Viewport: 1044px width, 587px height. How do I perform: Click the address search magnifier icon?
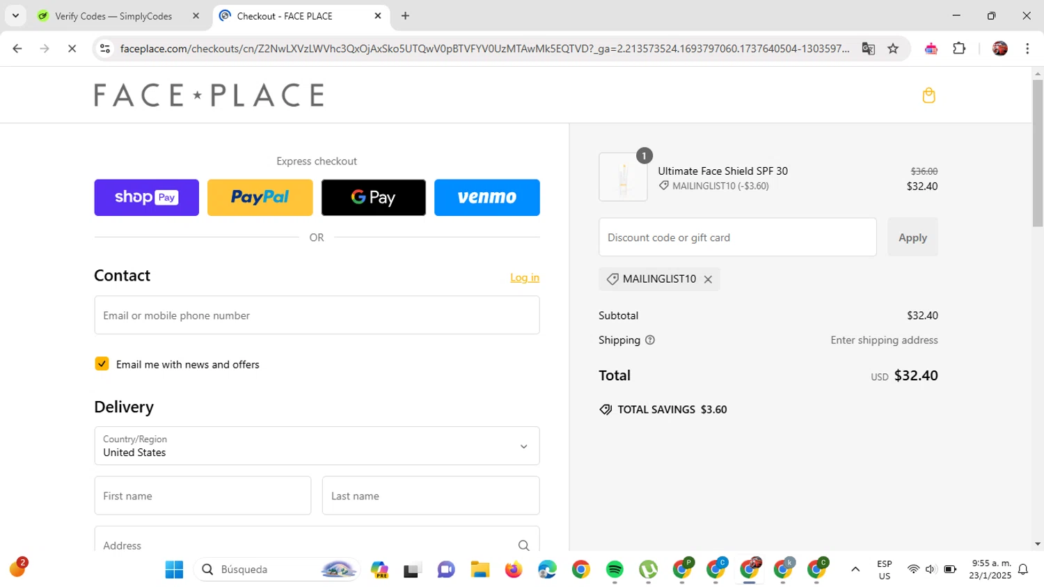(523, 546)
